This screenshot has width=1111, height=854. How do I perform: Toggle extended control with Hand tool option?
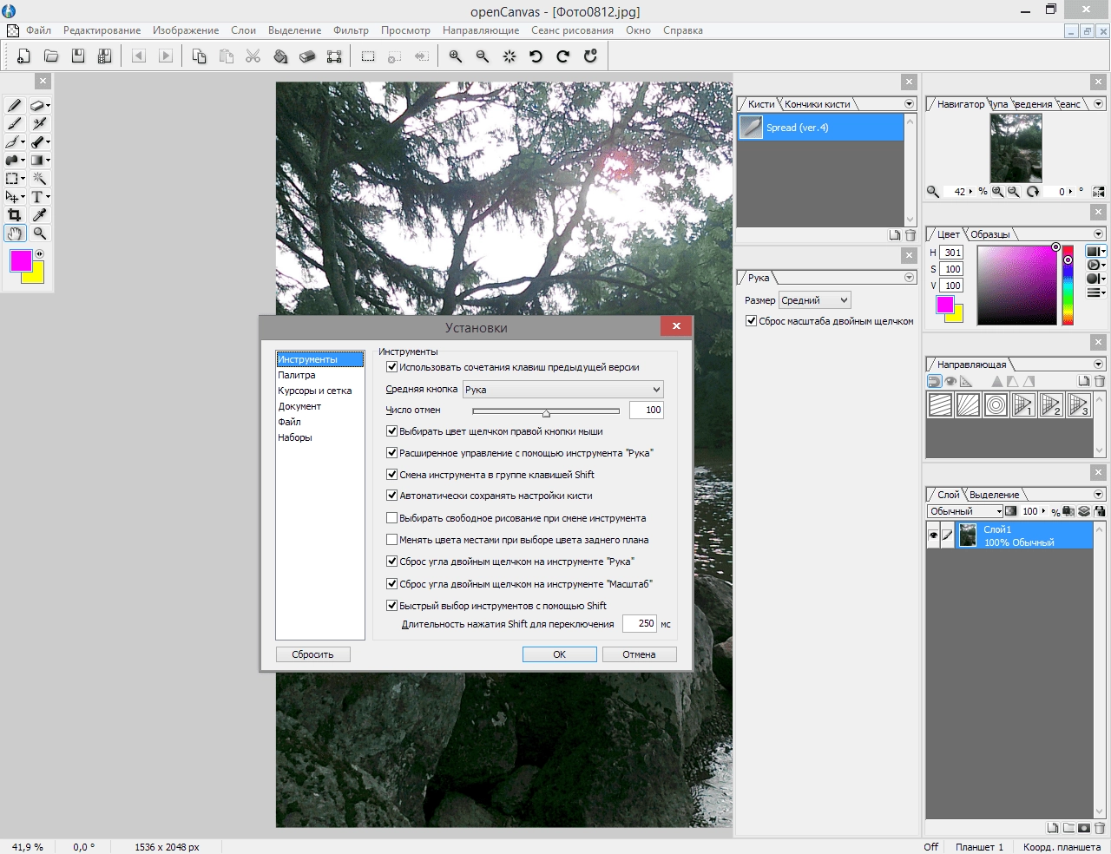(391, 453)
